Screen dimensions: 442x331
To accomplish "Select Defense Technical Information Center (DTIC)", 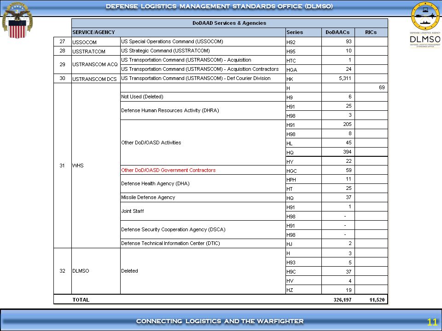I will 203,244.
